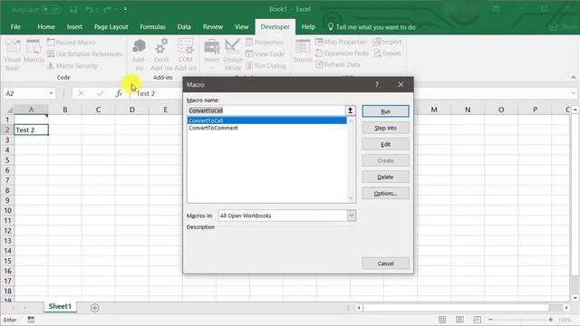Click the Insert Function fx icon

[119, 93]
